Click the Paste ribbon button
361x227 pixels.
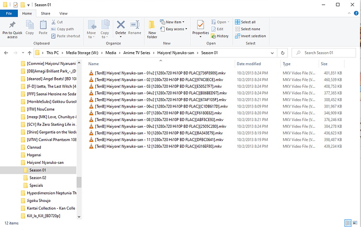[43, 28]
